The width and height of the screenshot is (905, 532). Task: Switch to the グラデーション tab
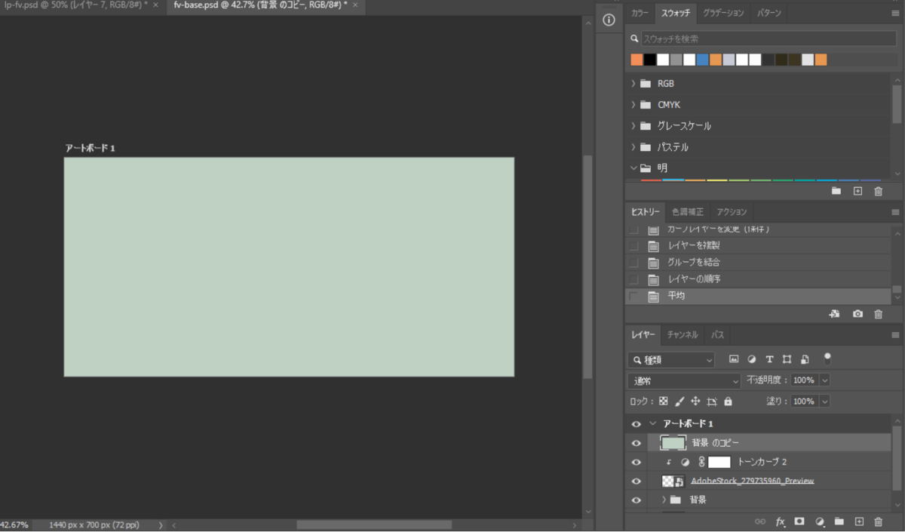[723, 13]
